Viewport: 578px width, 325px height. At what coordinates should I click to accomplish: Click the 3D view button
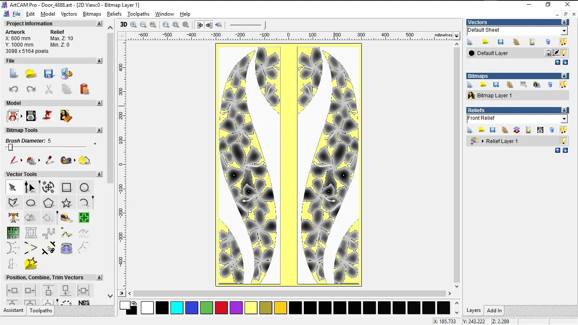[124, 25]
